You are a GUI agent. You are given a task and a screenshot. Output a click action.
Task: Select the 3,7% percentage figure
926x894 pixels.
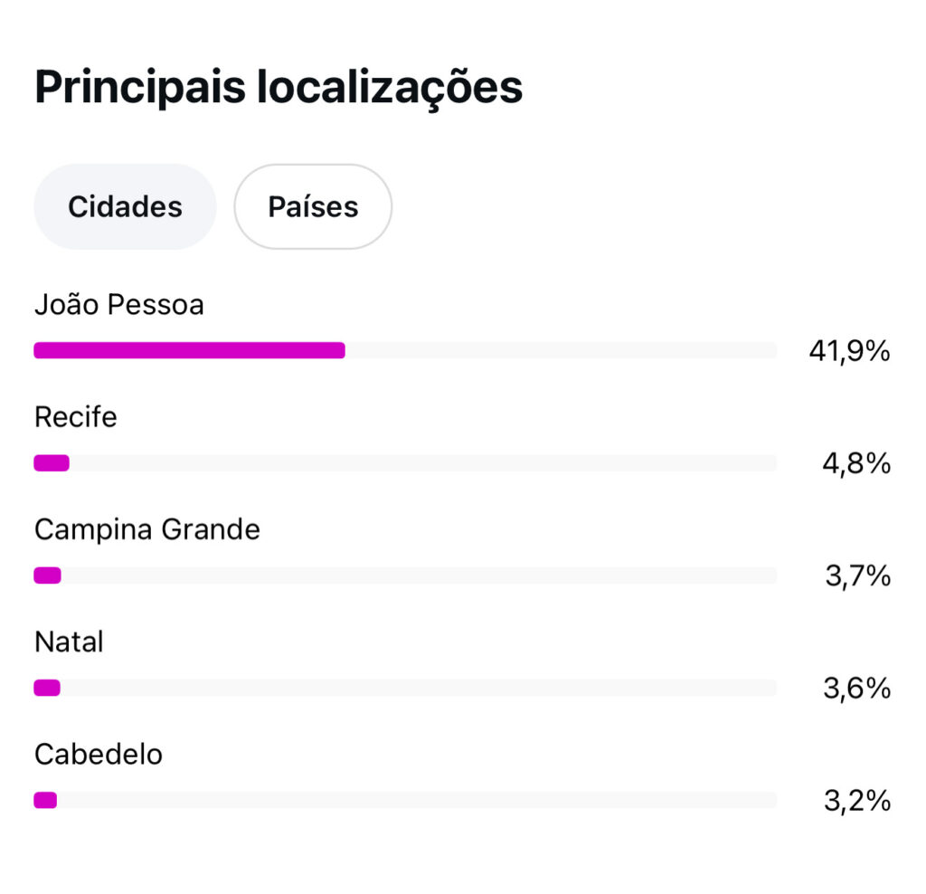pos(857,575)
